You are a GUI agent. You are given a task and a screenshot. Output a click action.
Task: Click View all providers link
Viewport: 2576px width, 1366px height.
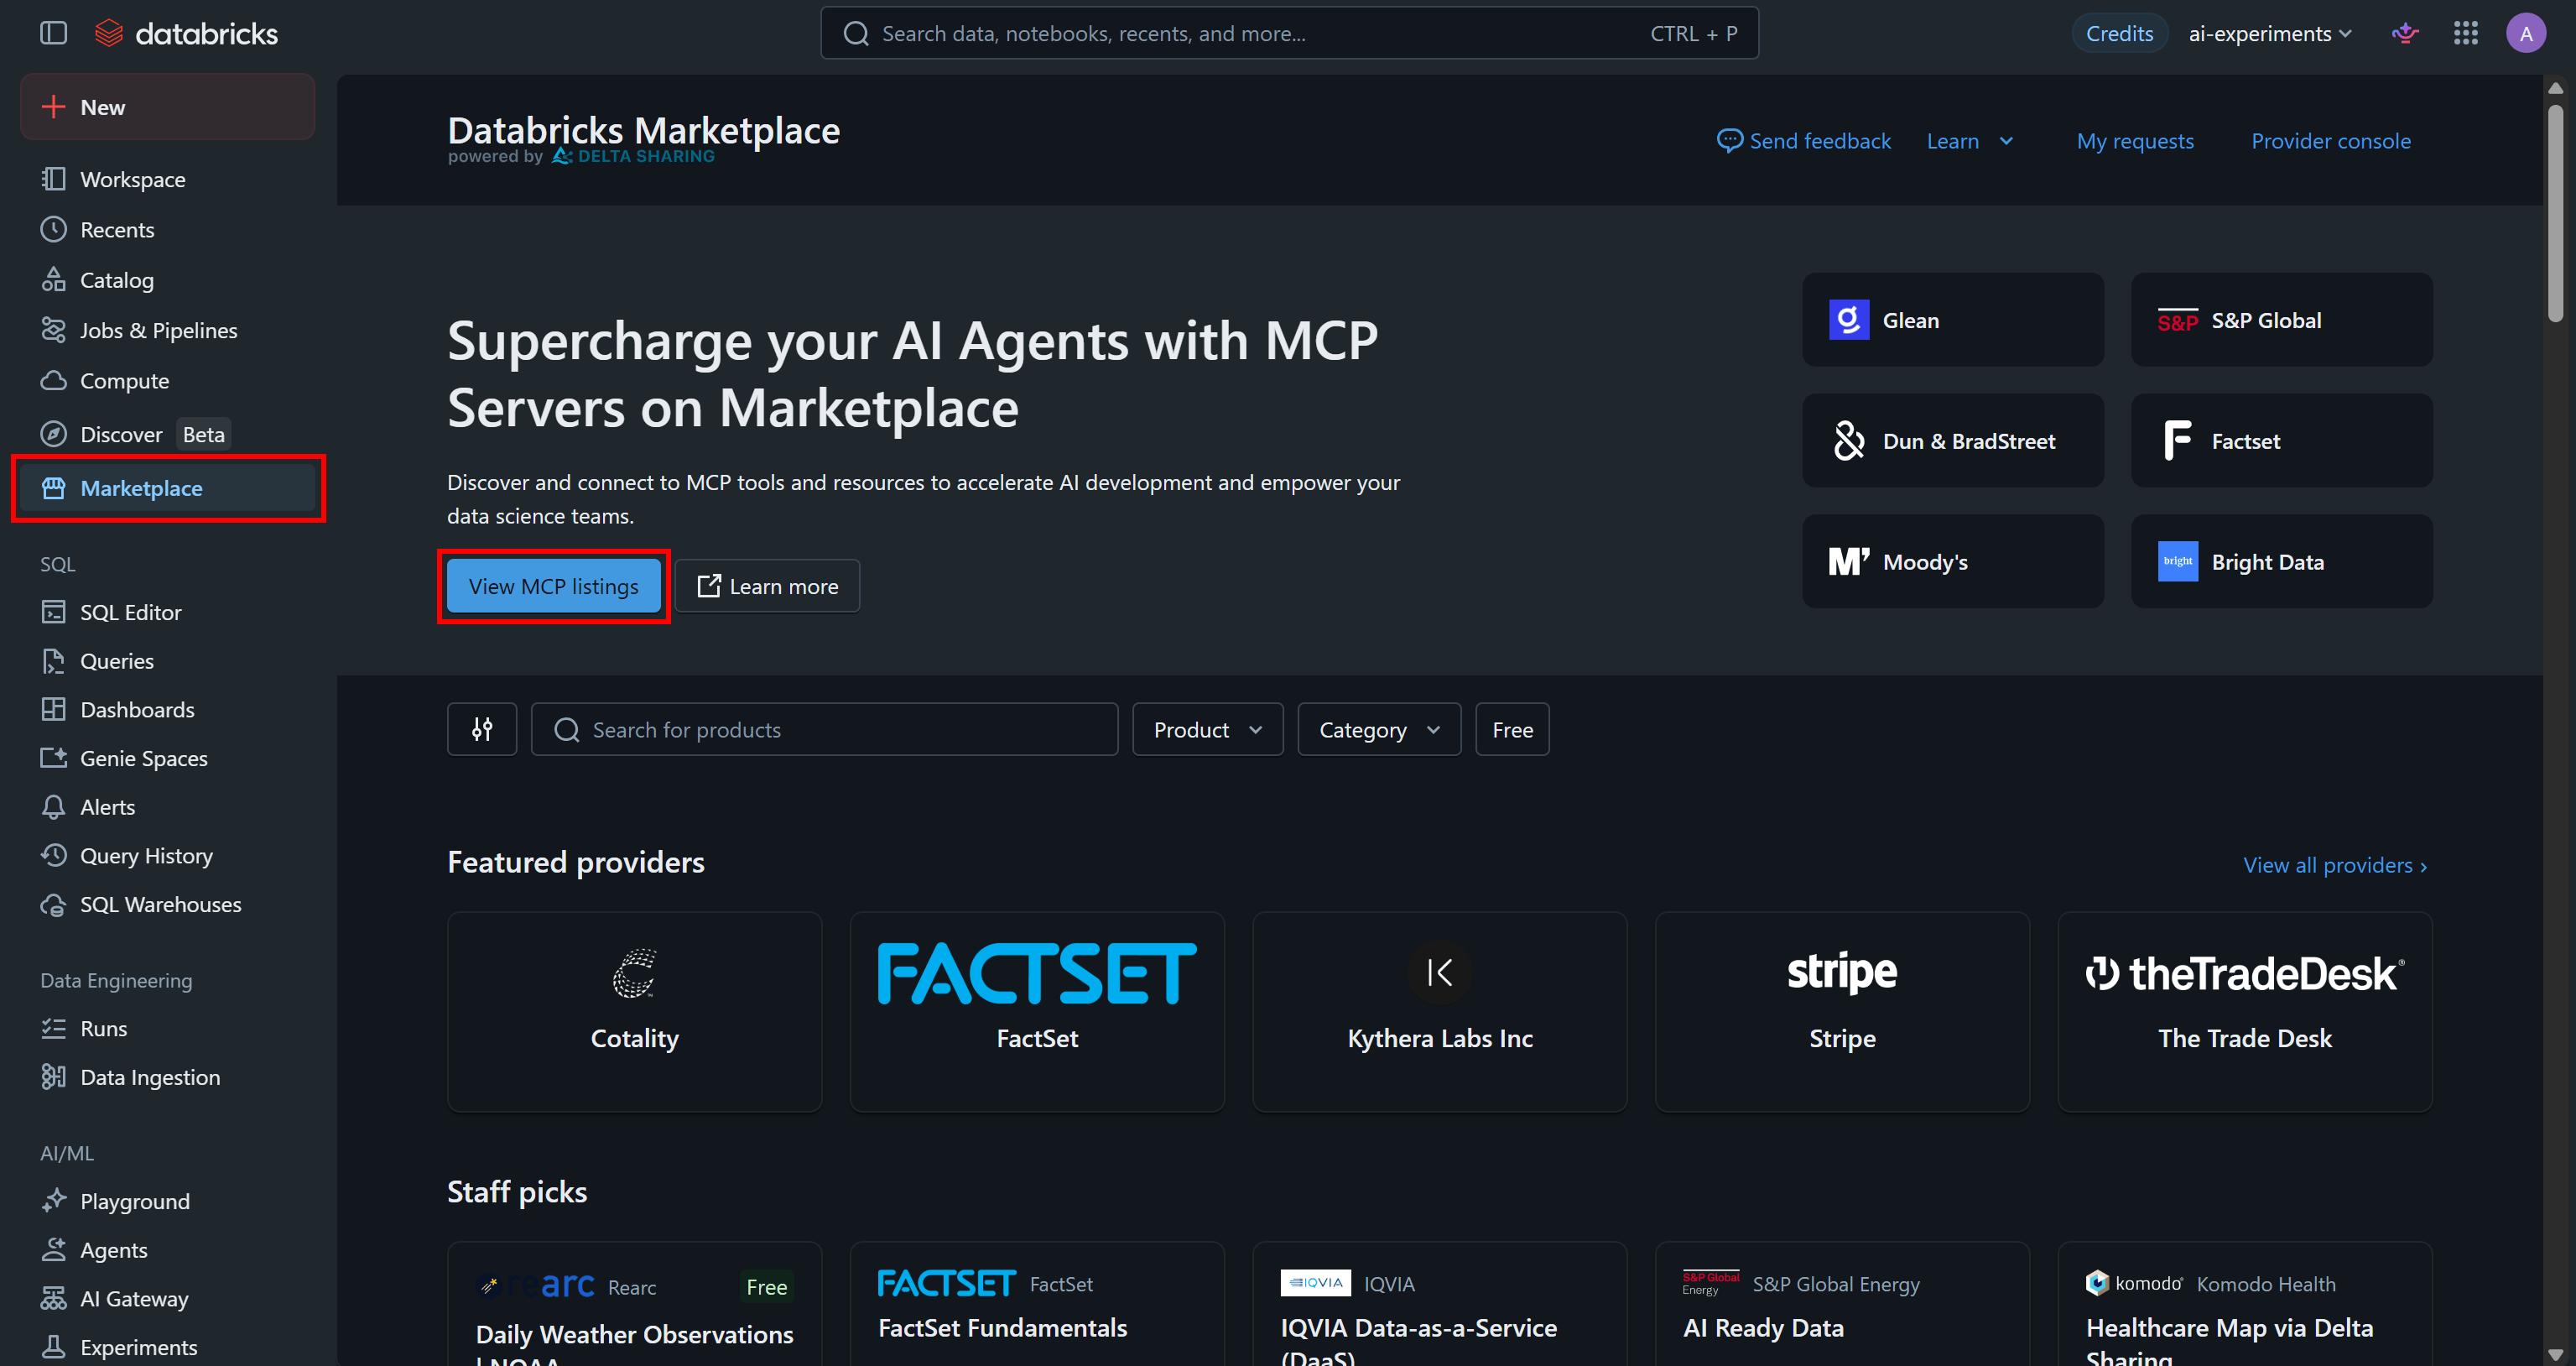[2335, 865]
